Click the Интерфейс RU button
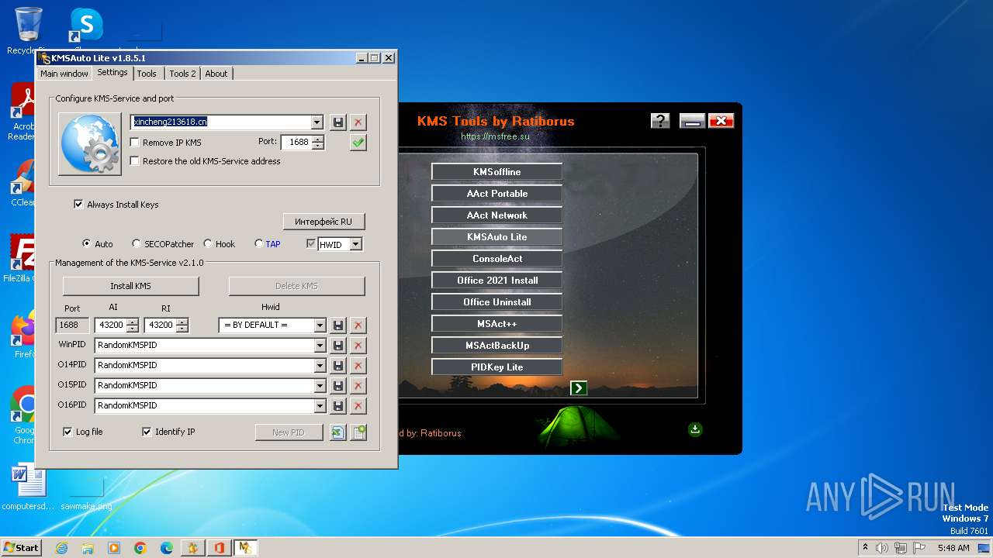 [324, 222]
